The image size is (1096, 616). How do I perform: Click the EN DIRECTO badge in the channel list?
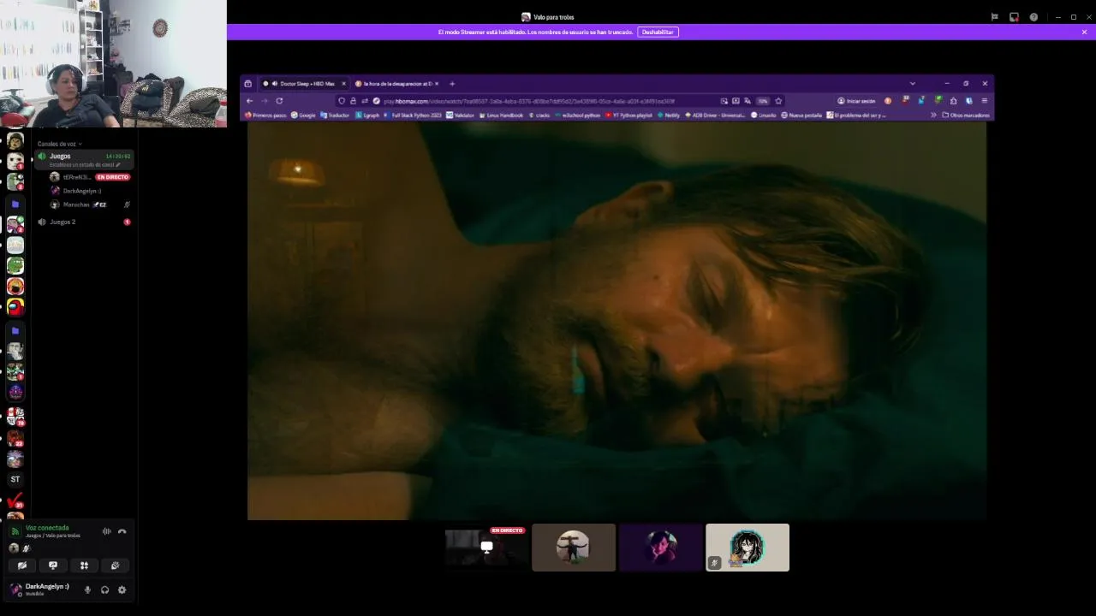pos(113,177)
